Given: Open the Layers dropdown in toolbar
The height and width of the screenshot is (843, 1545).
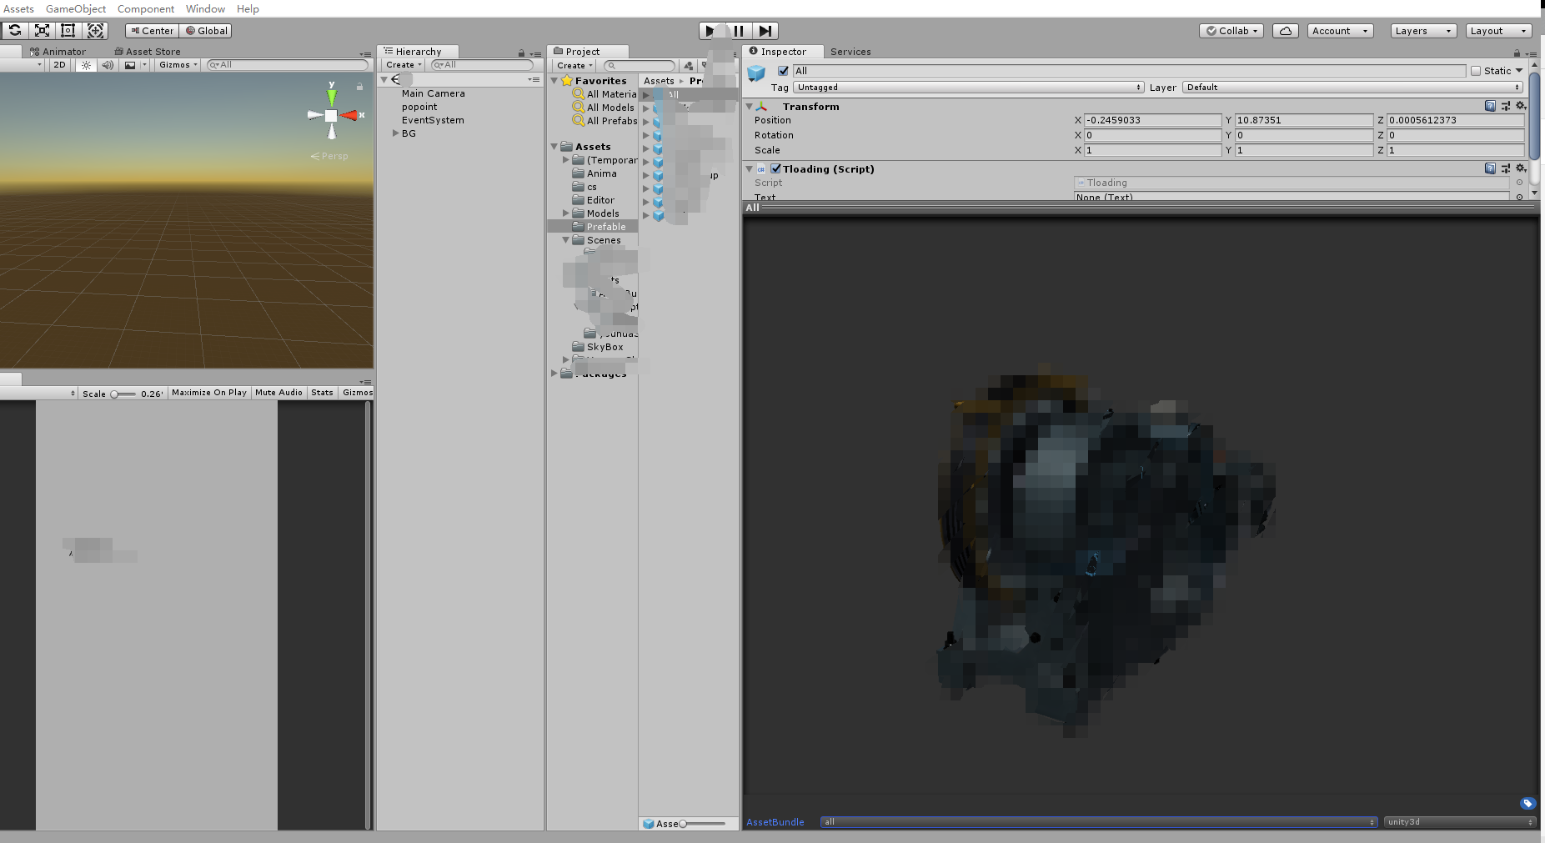Looking at the screenshot, I should pos(1423,31).
